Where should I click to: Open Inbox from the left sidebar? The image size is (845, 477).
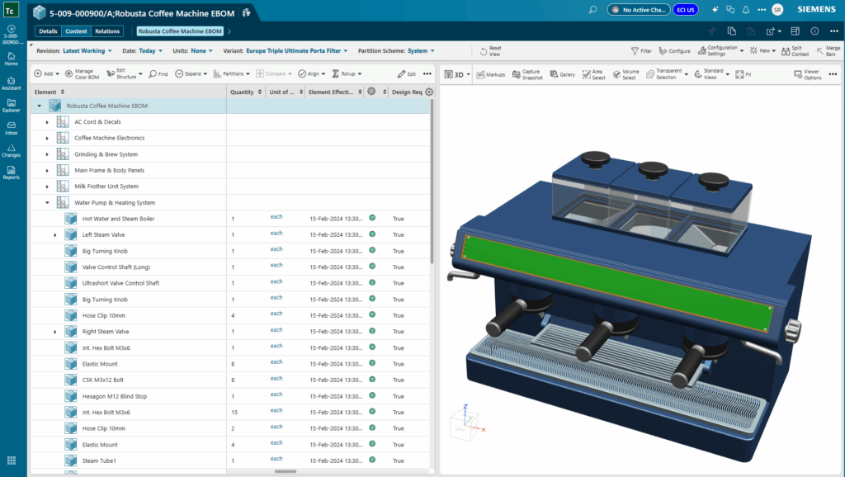pyautogui.click(x=11, y=126)
